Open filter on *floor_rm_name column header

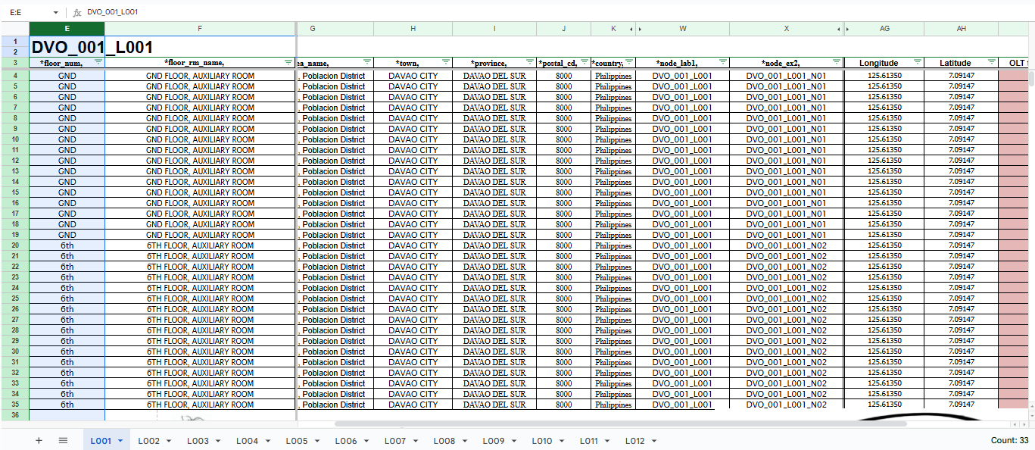(288, 63)
